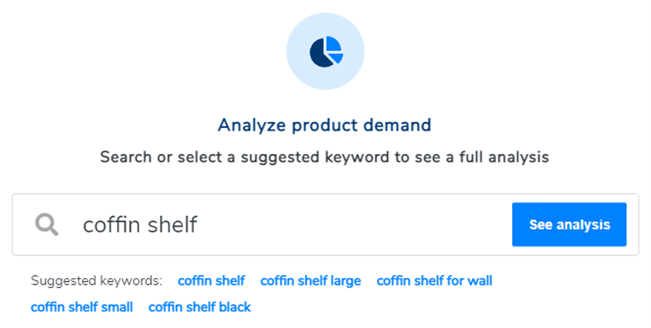Click the light blue circle around the chart
Image resolution: width=651 pixels, height=328 pixels.
325,51
